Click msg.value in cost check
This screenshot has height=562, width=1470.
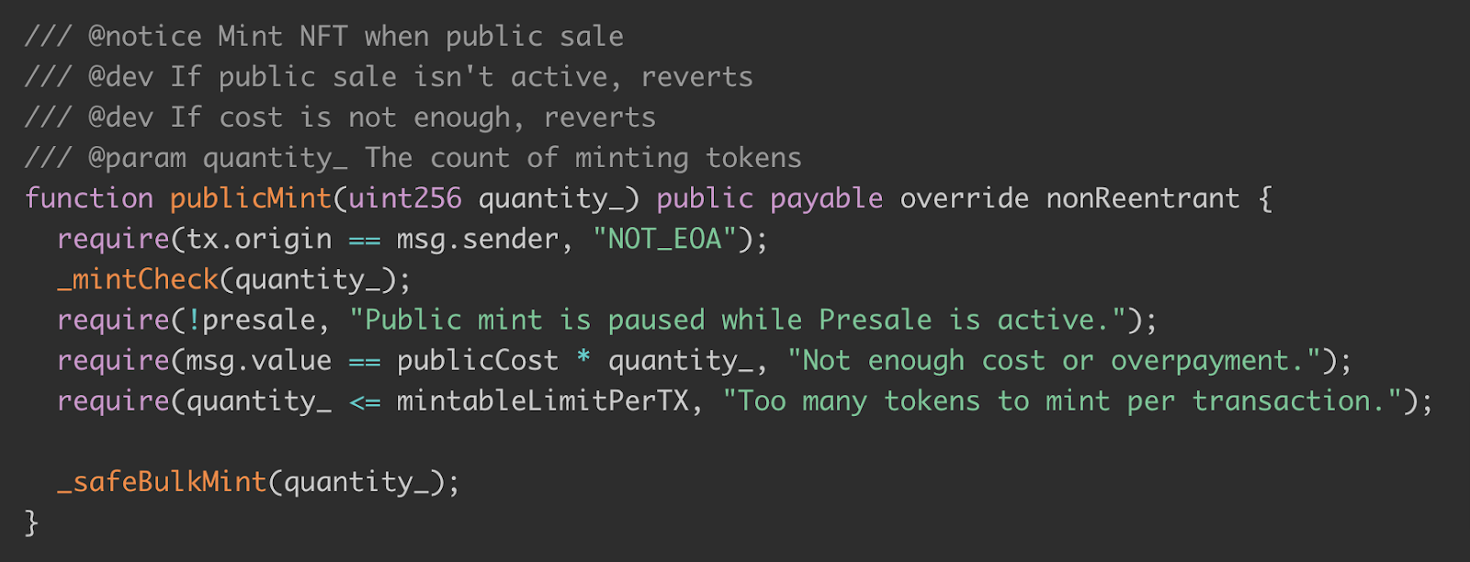tap(259, 360)
